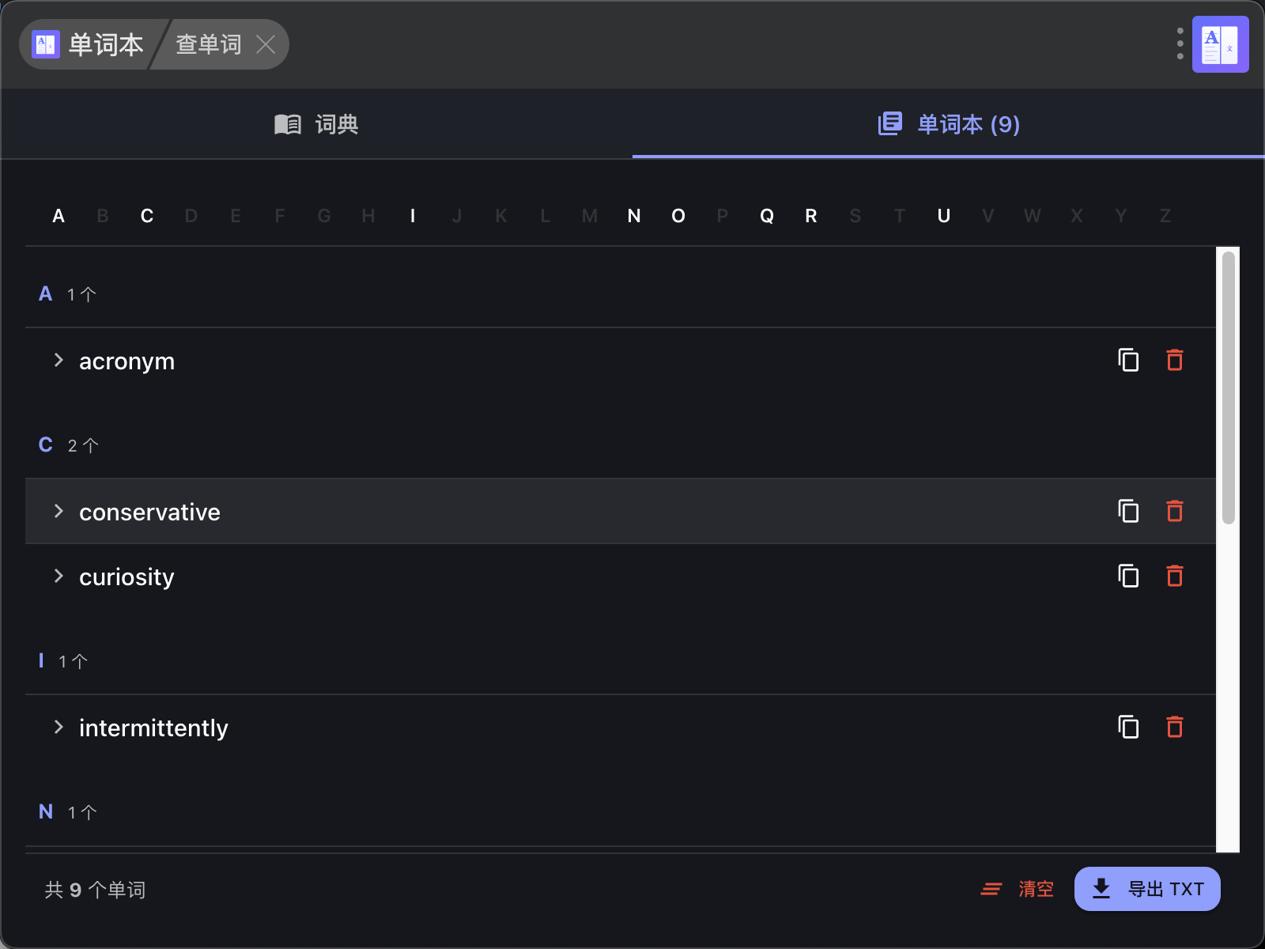Jump to letter R in alphabet index
The width and height of the screenshot is (1265, 949).
(811, 216)
